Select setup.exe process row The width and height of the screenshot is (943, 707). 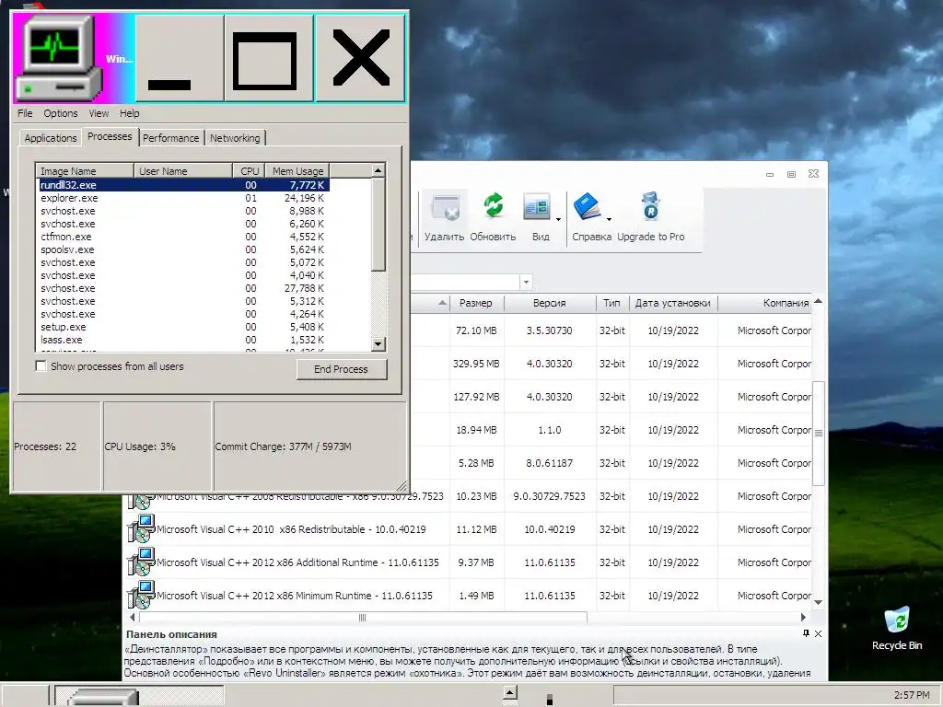pos(183,327)
